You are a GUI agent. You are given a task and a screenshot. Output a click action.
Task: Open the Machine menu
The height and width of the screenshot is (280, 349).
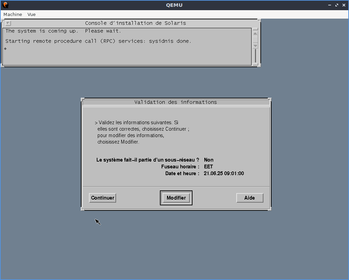coord(13,15)
